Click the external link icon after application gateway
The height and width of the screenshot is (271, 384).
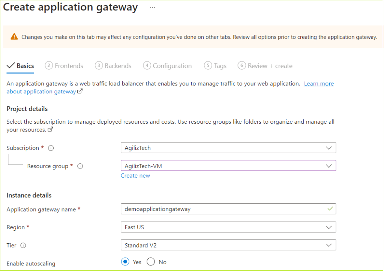pyautogui.click(x=79, y=91)
